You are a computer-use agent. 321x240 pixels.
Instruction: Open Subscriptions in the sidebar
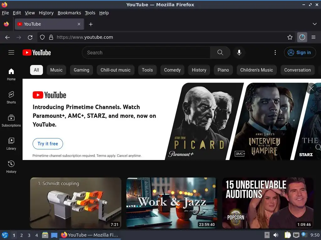click(11, 121)
